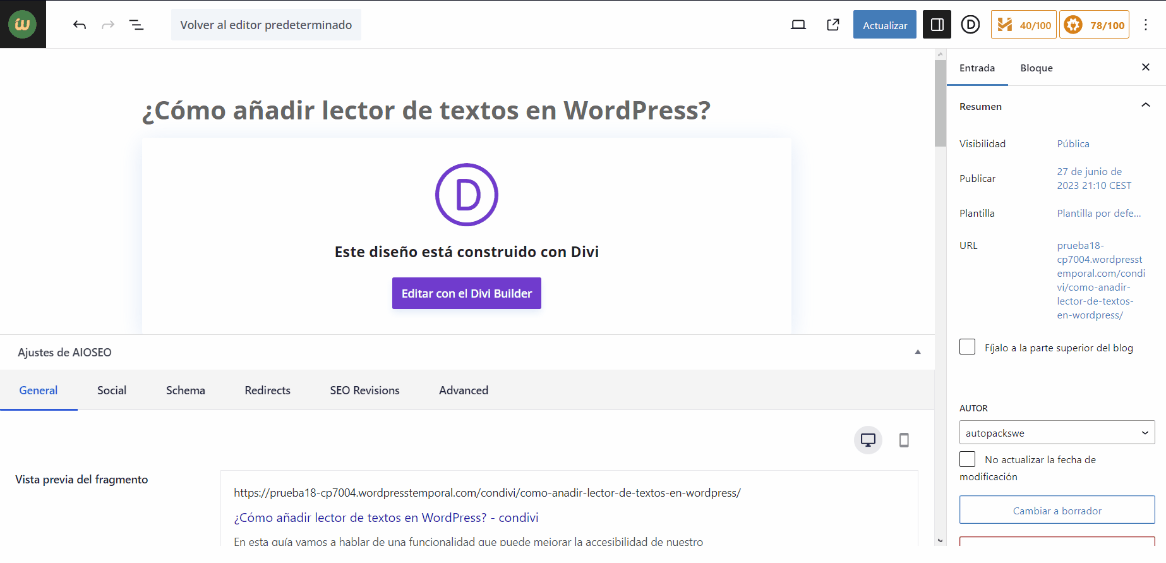Image resolution: width=1166 pixels, height=563 pixels.
Task: Click 'Editar con el Divi Builder' button
Action: (x=466, y=293)
